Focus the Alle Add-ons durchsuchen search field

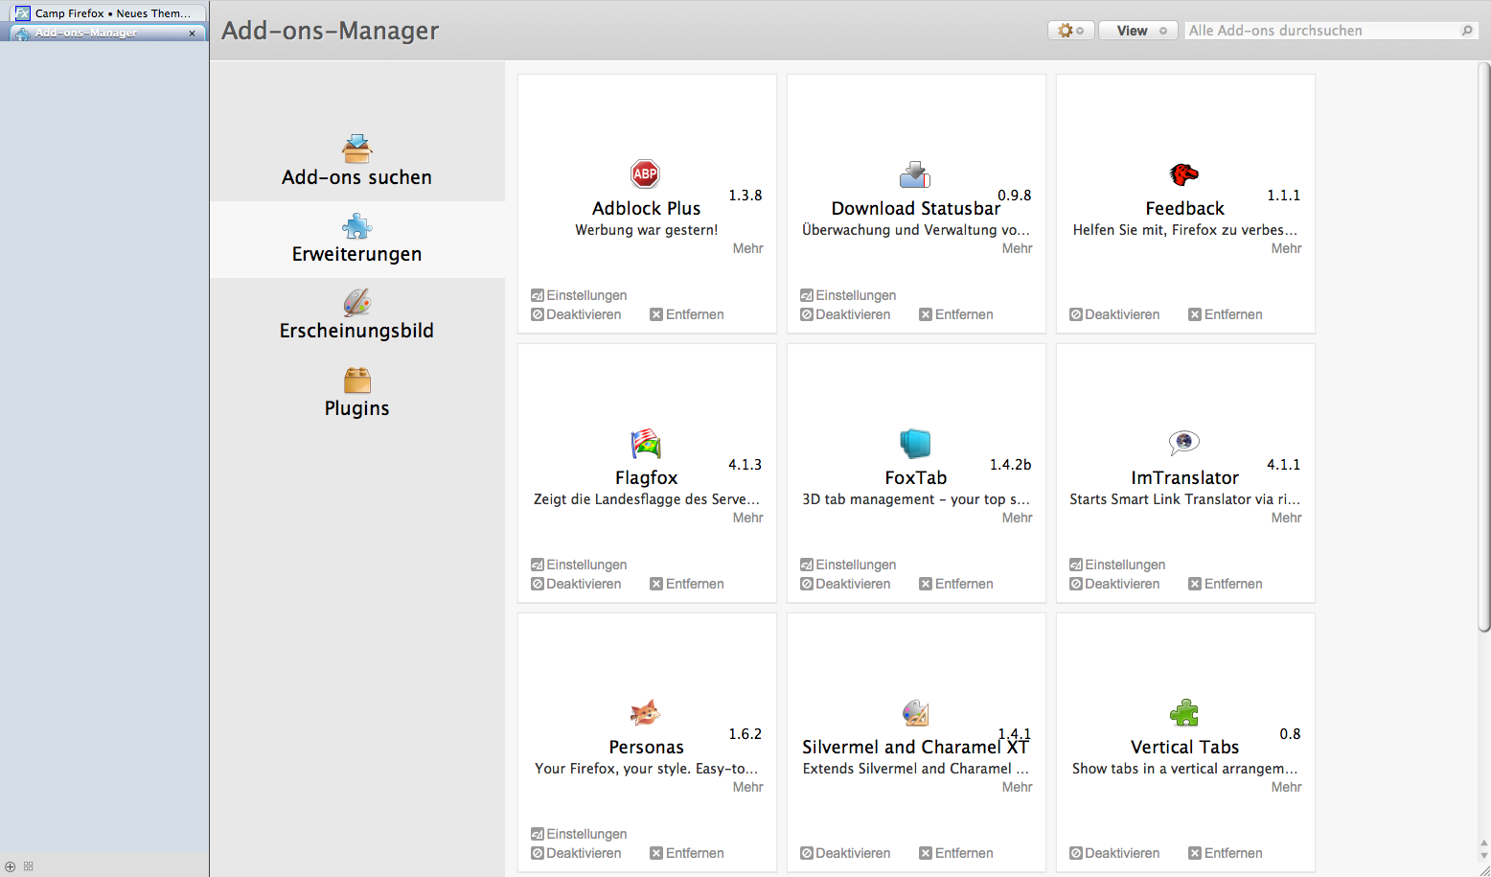1330,31
